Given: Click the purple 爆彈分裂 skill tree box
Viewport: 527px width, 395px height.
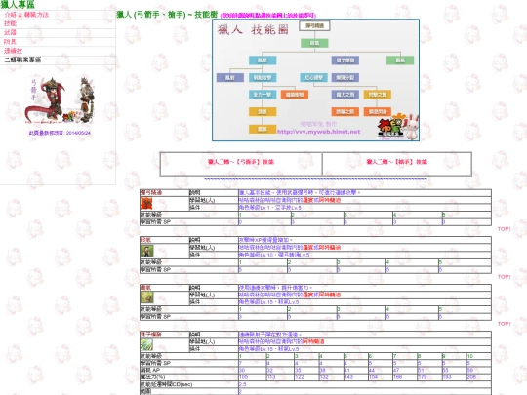Looking at the screenshot, I should pos(345,78).
